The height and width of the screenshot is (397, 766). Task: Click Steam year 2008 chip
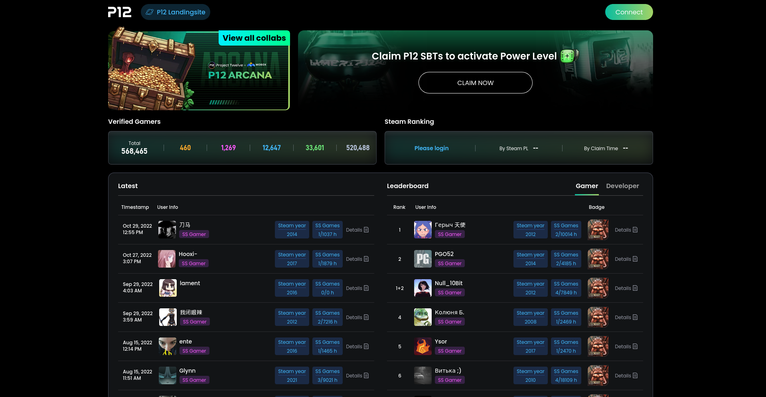click(531, 317)
